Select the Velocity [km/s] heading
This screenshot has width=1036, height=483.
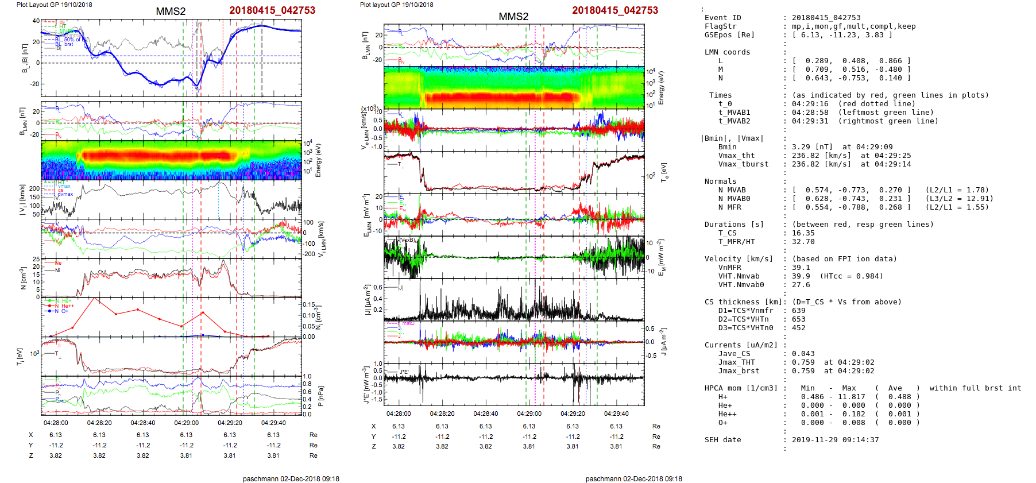point(739,259)
